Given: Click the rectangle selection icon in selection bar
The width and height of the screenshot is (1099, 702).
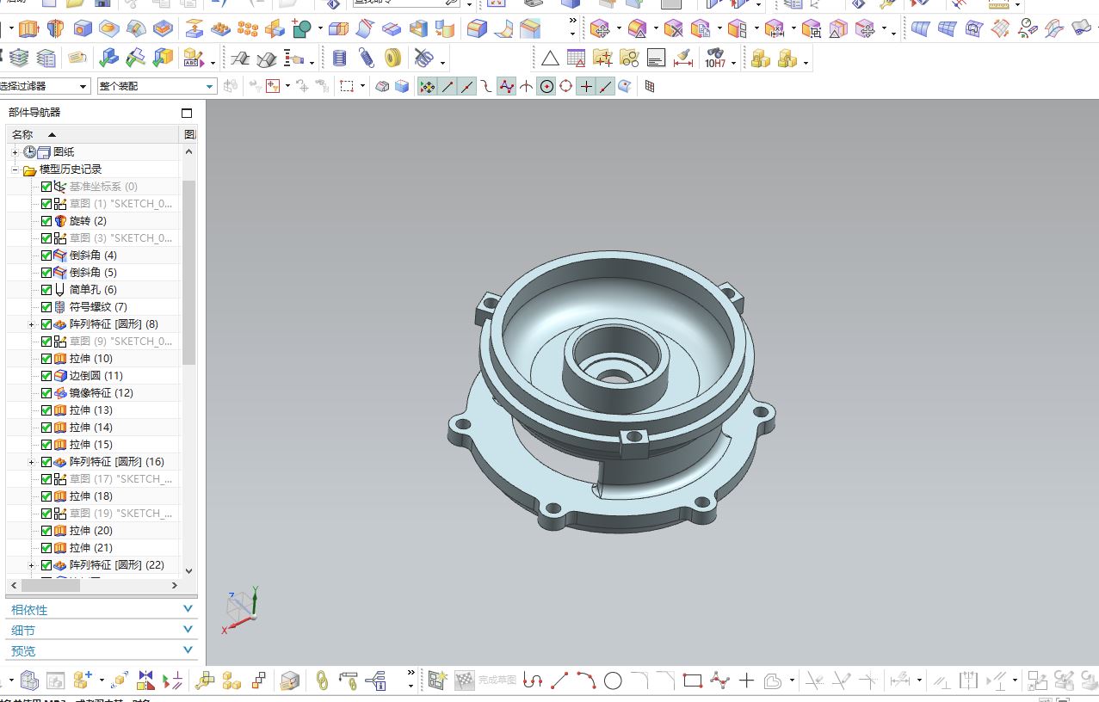Looking at the screenshot, I should [347, 86].
